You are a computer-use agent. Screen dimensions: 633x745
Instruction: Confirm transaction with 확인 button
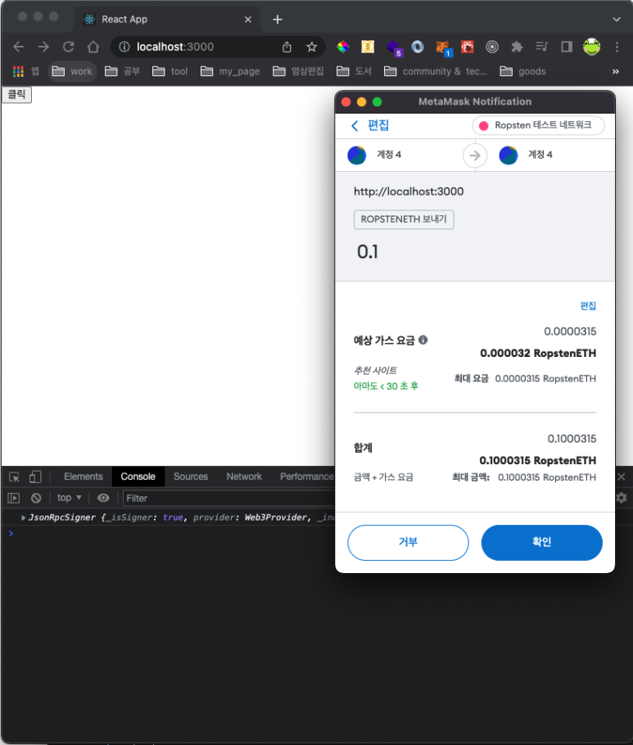point(542,542)
